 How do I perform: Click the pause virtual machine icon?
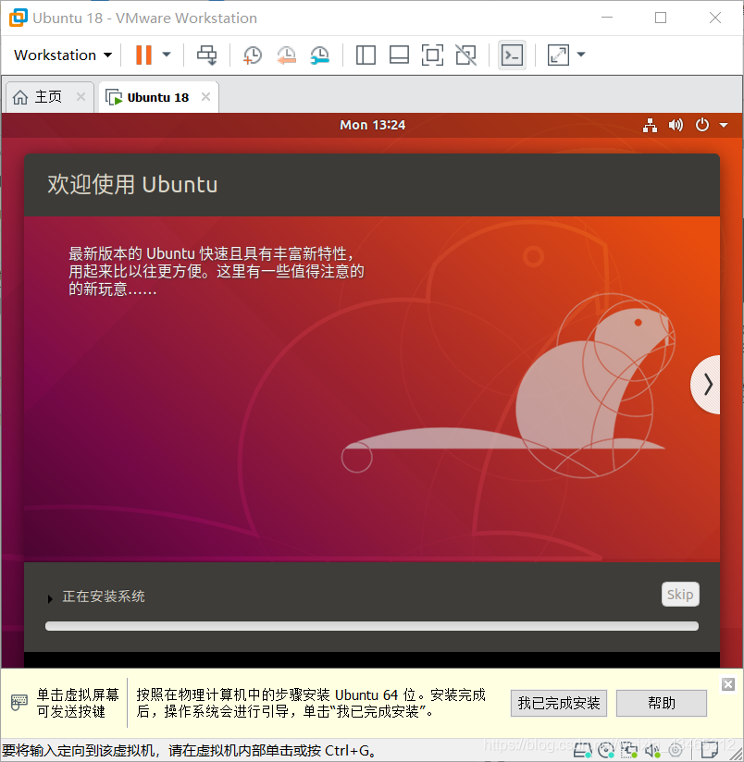click(143, 55)
